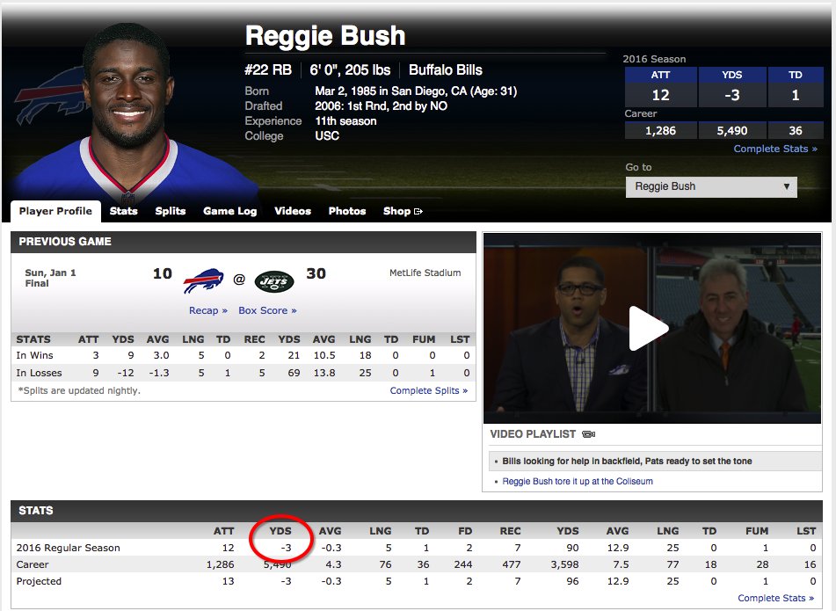
Task: Click the '96' projected receiving yards value
Action: (572, 581)
